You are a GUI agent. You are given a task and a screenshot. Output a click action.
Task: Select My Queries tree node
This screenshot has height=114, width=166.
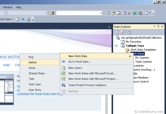(x=142, y=58)
